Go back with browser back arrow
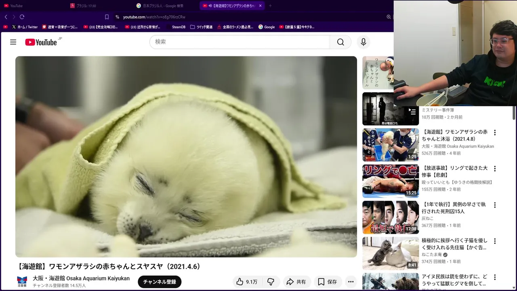This screenshot has height=291, width=517. coord(6,17)
